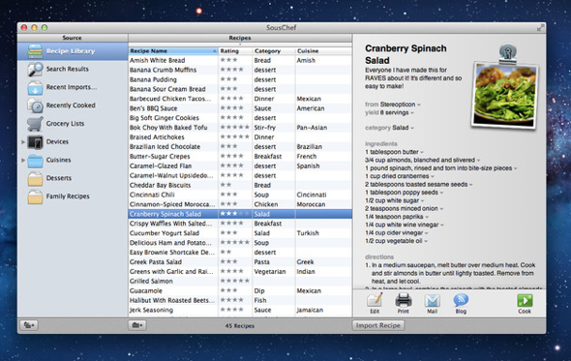
Task: Select the Cuisines blue folder icon
Action: click(x=35, y=160)
